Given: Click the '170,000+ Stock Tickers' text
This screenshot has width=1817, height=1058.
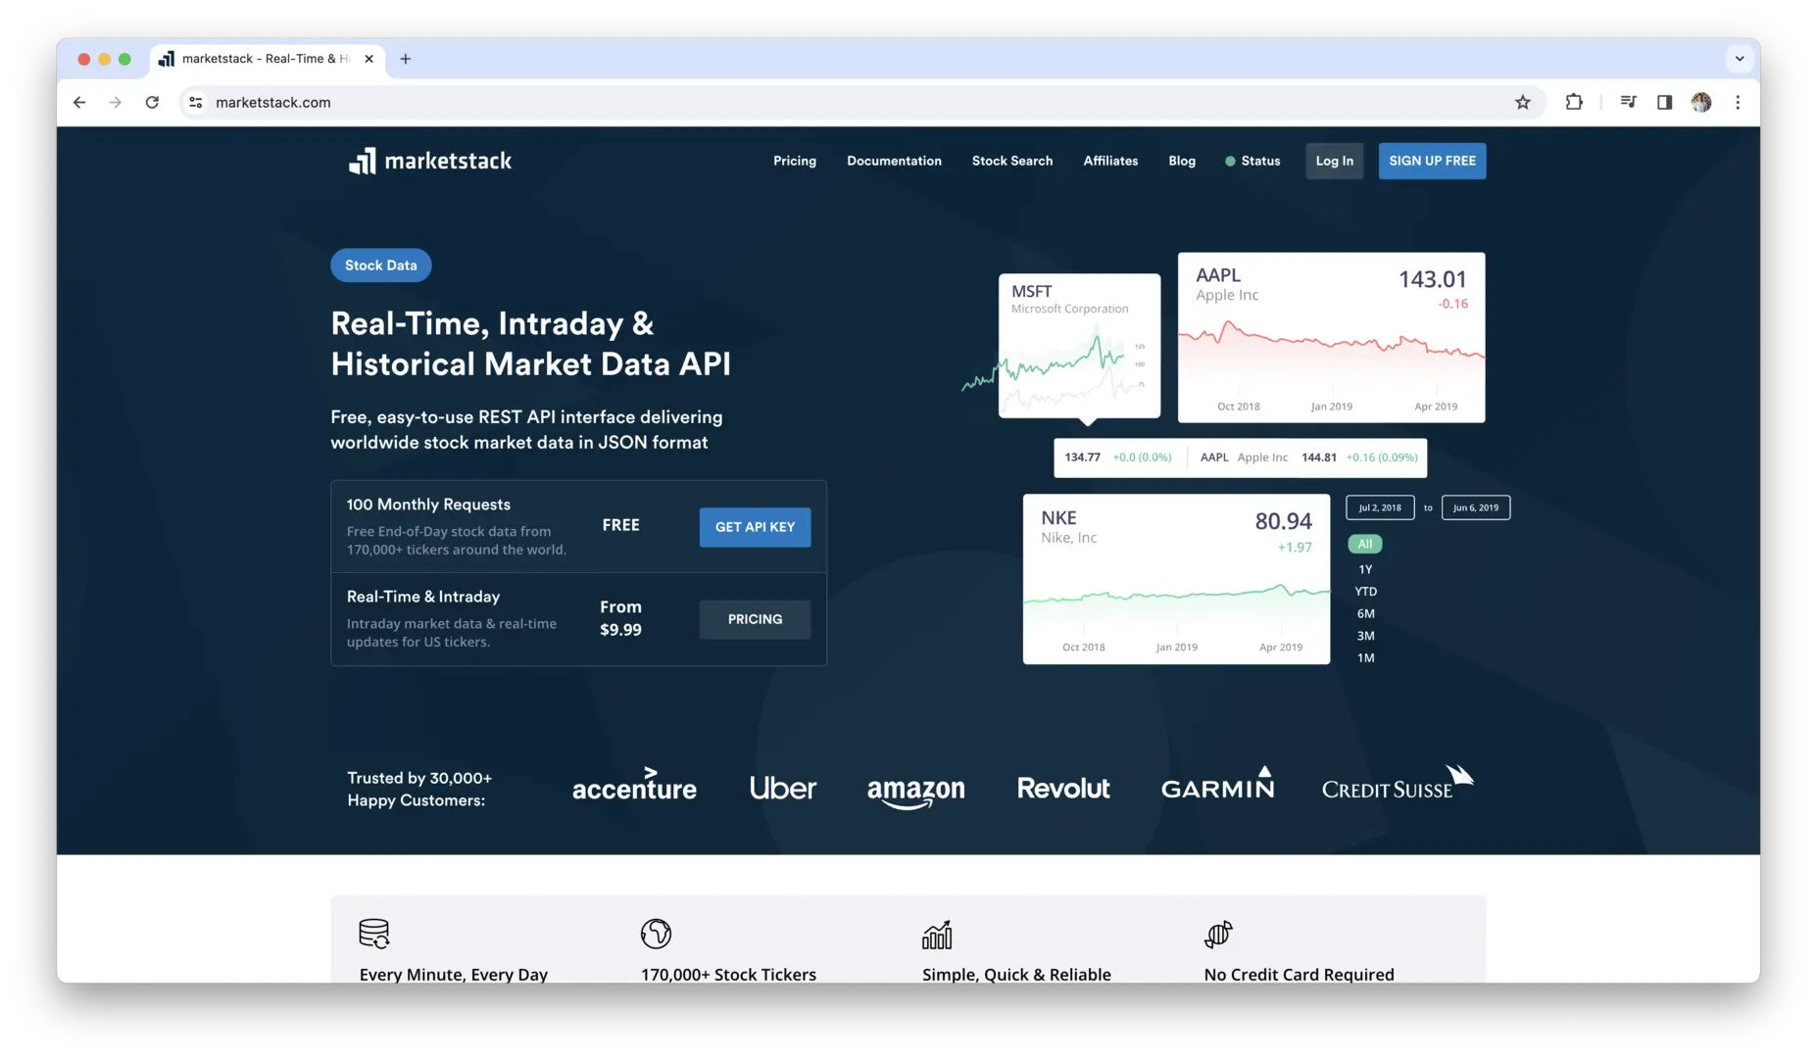Looking at the screenshot, I should [x=728, y=975].
